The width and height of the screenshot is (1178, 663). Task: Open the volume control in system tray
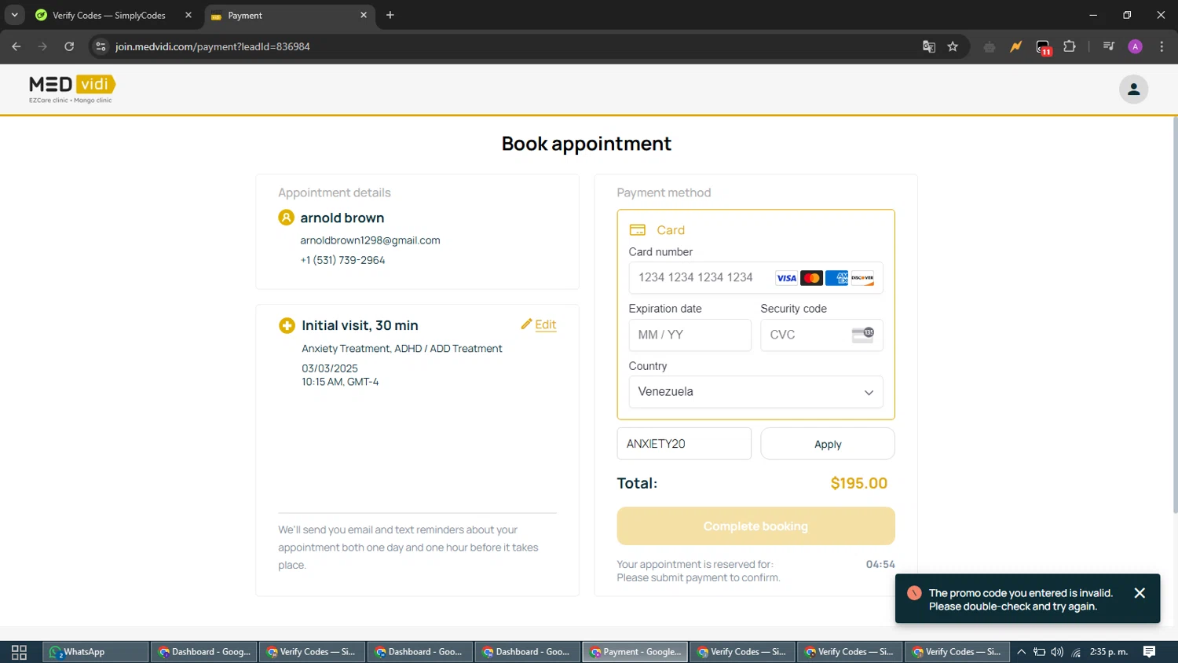(x=1057, y=652)
